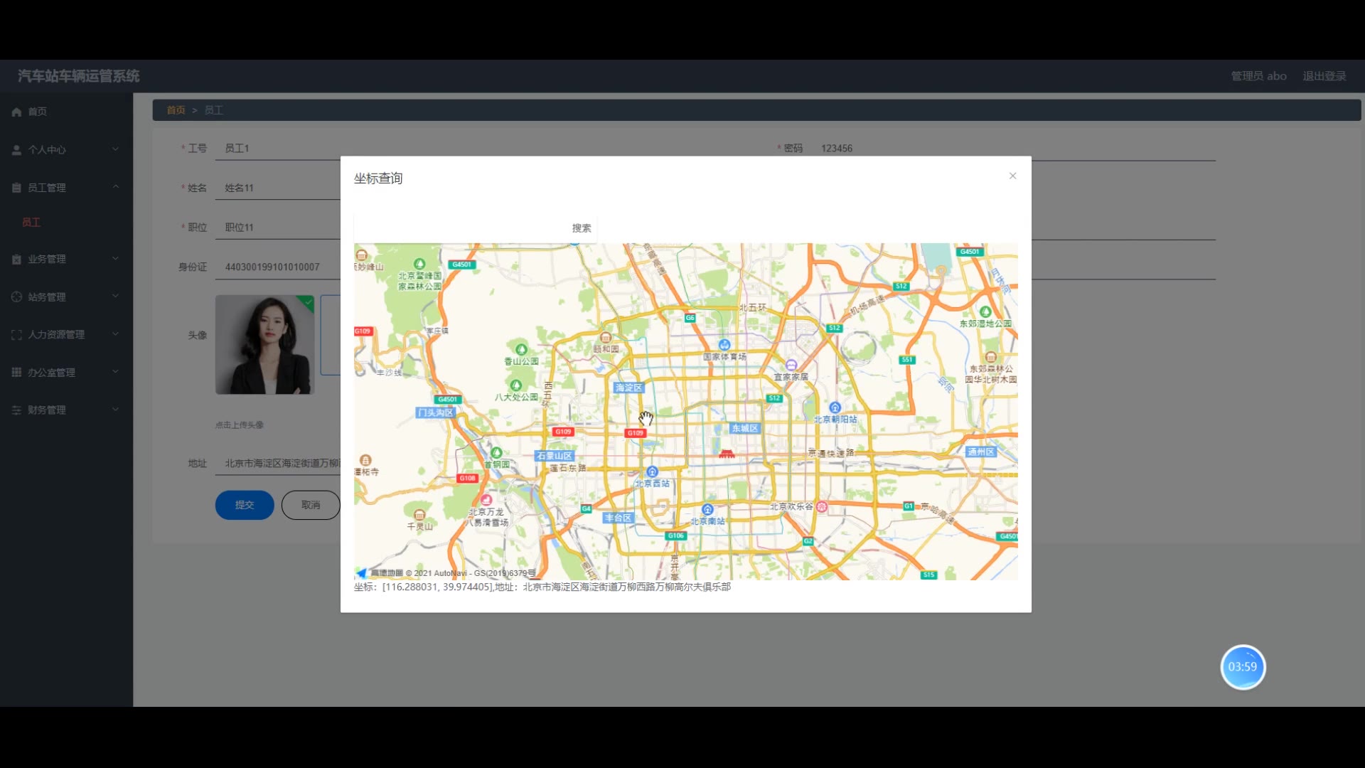This screenshot has width=1365, height=768.
Task: Click the 首钢园 marker on map
Action: click(x=497, y=453)
